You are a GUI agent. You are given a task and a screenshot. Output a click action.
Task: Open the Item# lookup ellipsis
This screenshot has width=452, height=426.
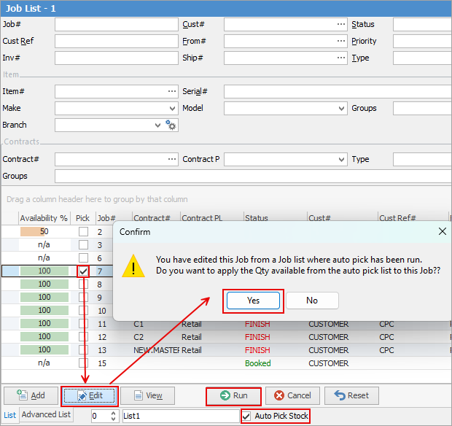point(172,91)
